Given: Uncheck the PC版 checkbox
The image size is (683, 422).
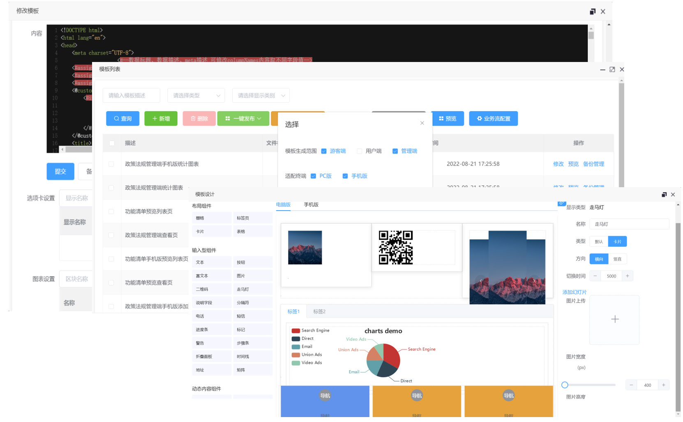Looking at the screenshot, I should tap(313, 176).
